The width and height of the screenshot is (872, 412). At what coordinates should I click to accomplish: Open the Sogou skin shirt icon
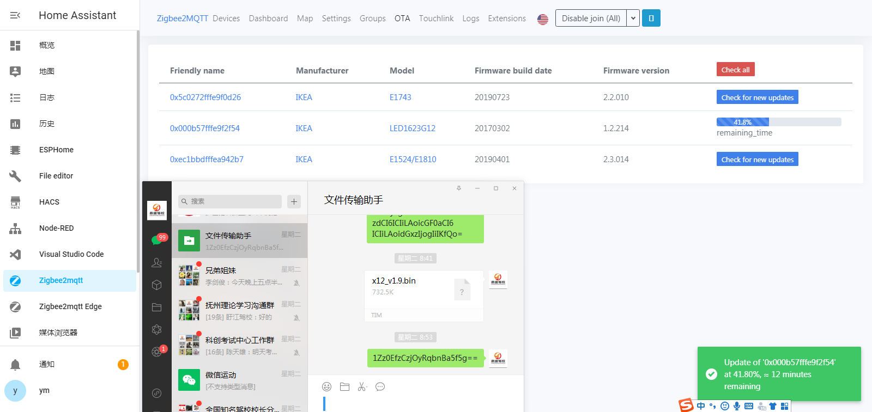click(x=773, y=406)
